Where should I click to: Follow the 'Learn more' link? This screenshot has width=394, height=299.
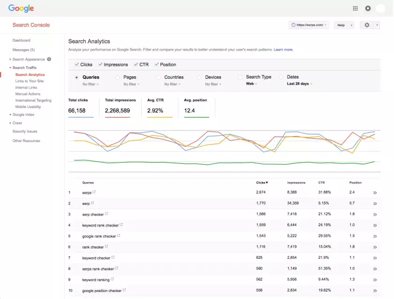283,50
